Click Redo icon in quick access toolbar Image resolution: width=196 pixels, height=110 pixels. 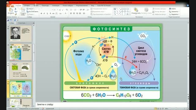15,20
